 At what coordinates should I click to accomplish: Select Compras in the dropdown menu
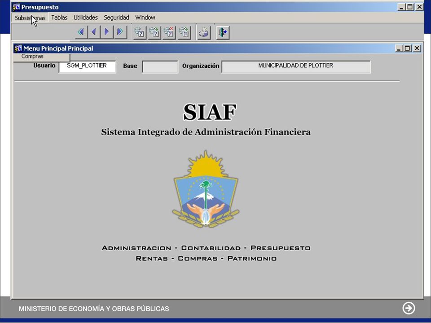pos(32,57)
